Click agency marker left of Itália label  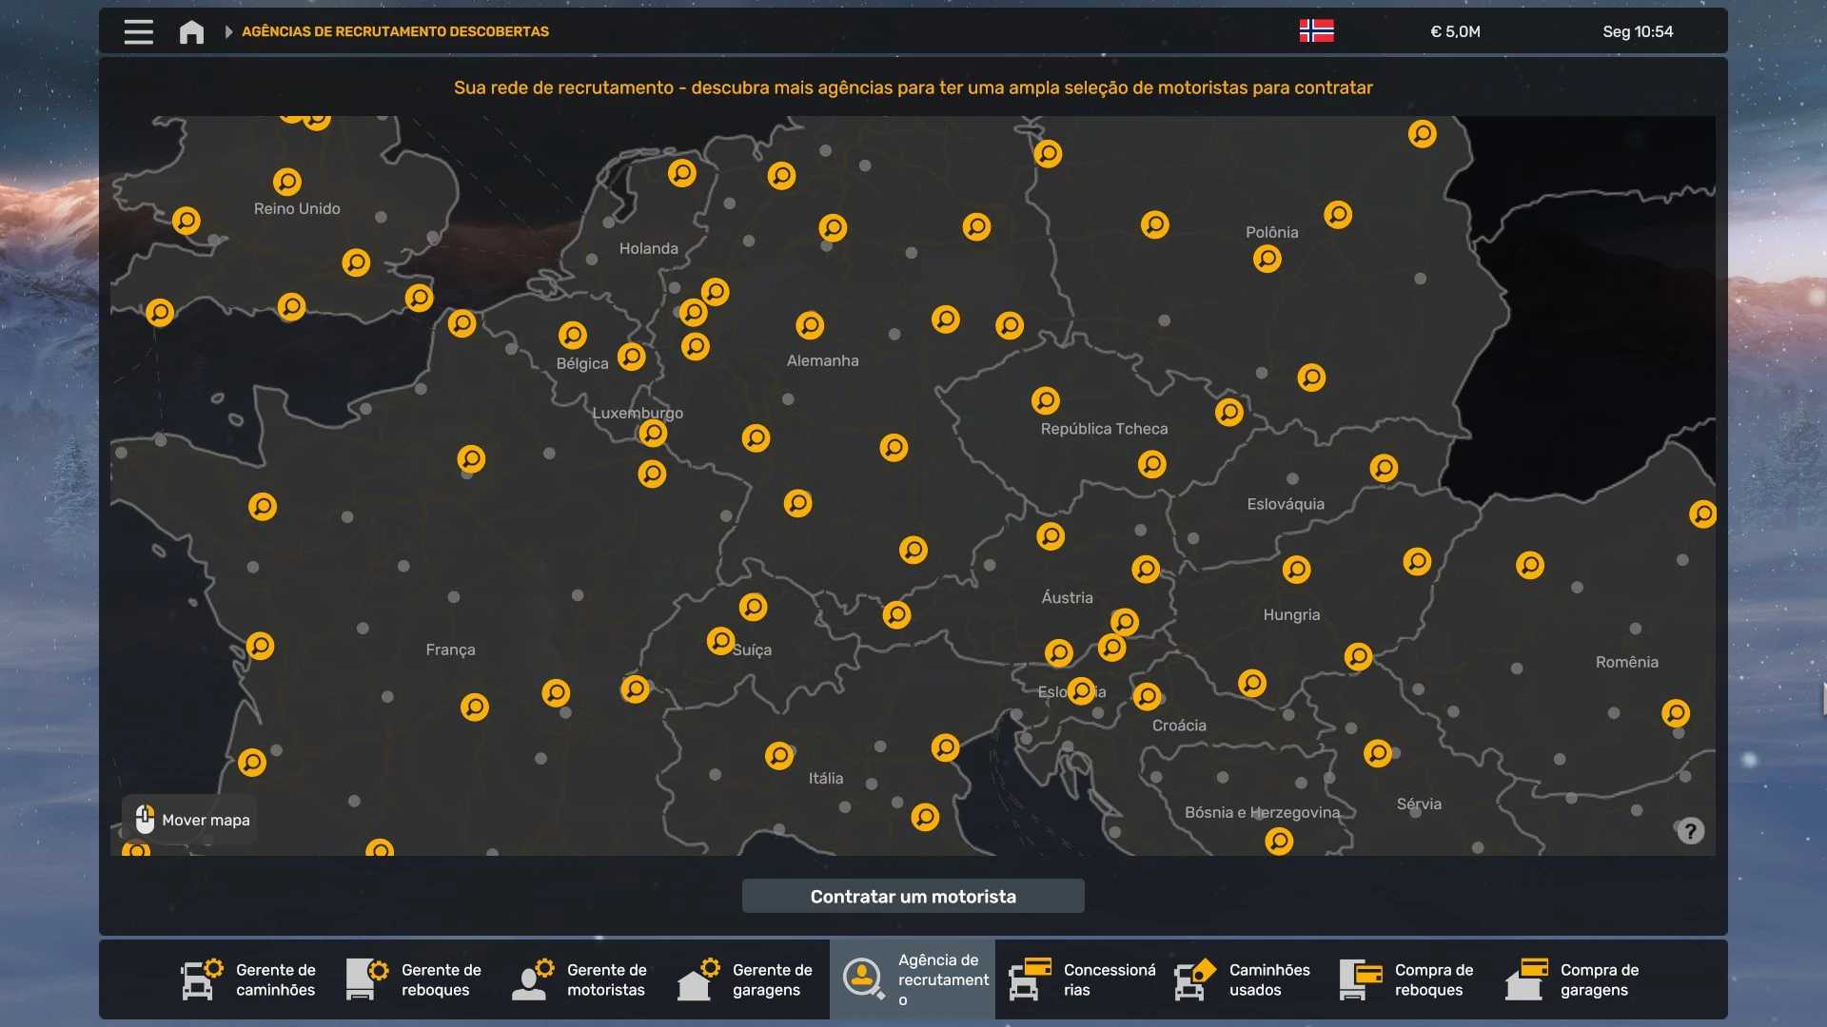778,756
